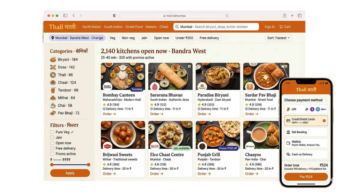Show the tab overview icon

pos(300,16)
